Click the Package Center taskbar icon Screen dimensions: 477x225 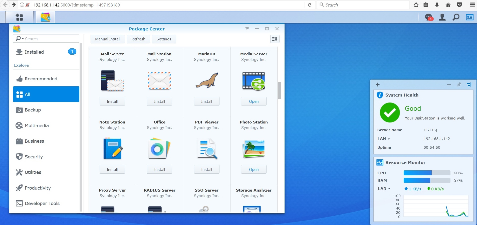tap(45, 17)
